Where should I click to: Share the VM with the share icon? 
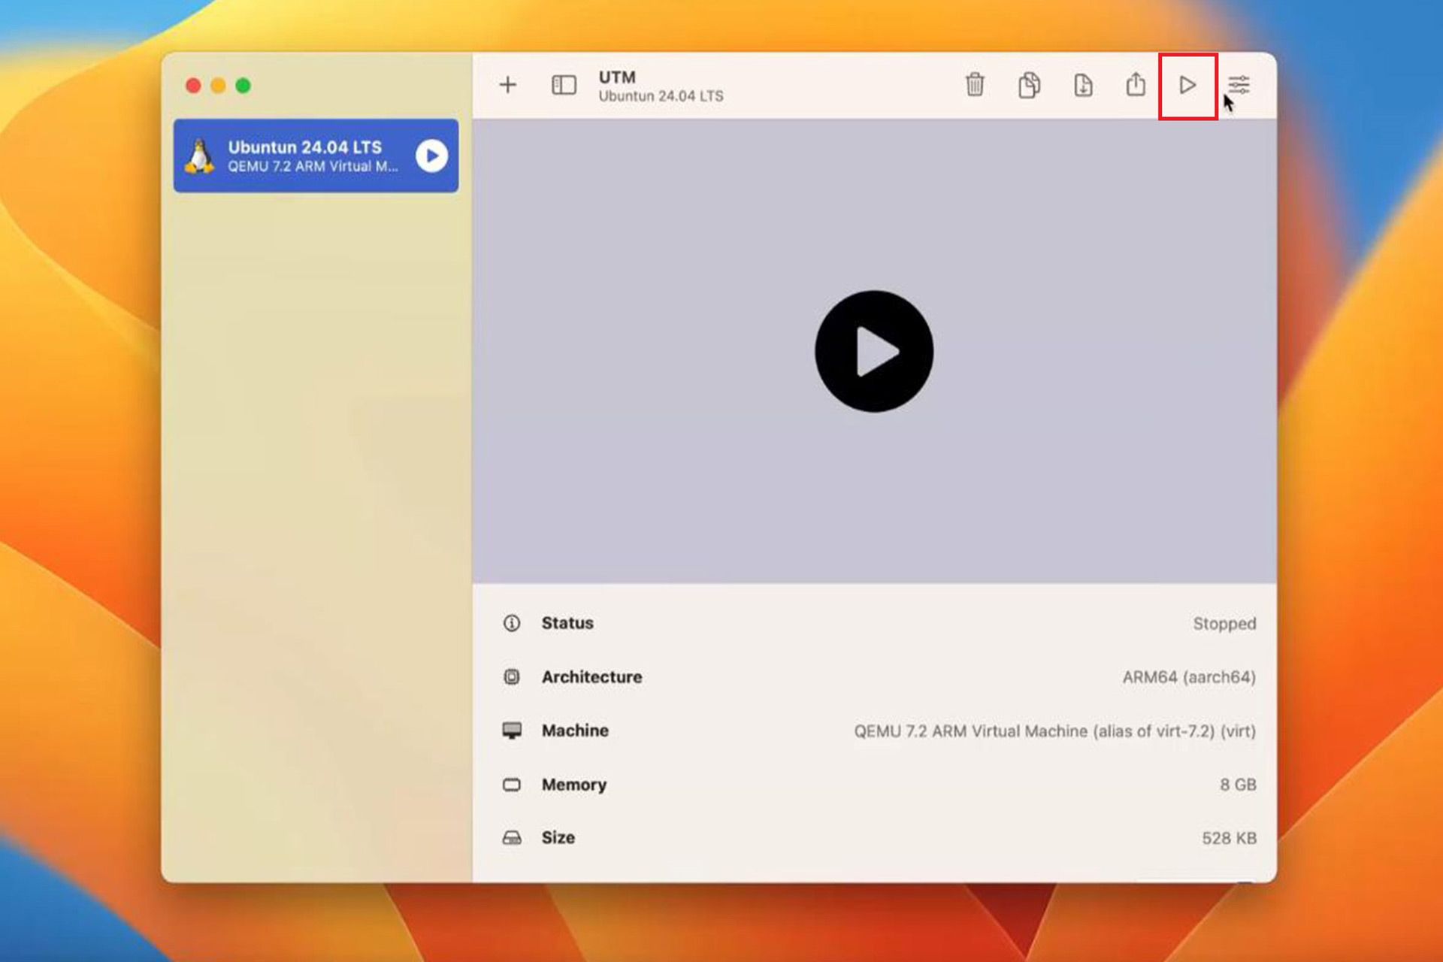[1136, 83]
